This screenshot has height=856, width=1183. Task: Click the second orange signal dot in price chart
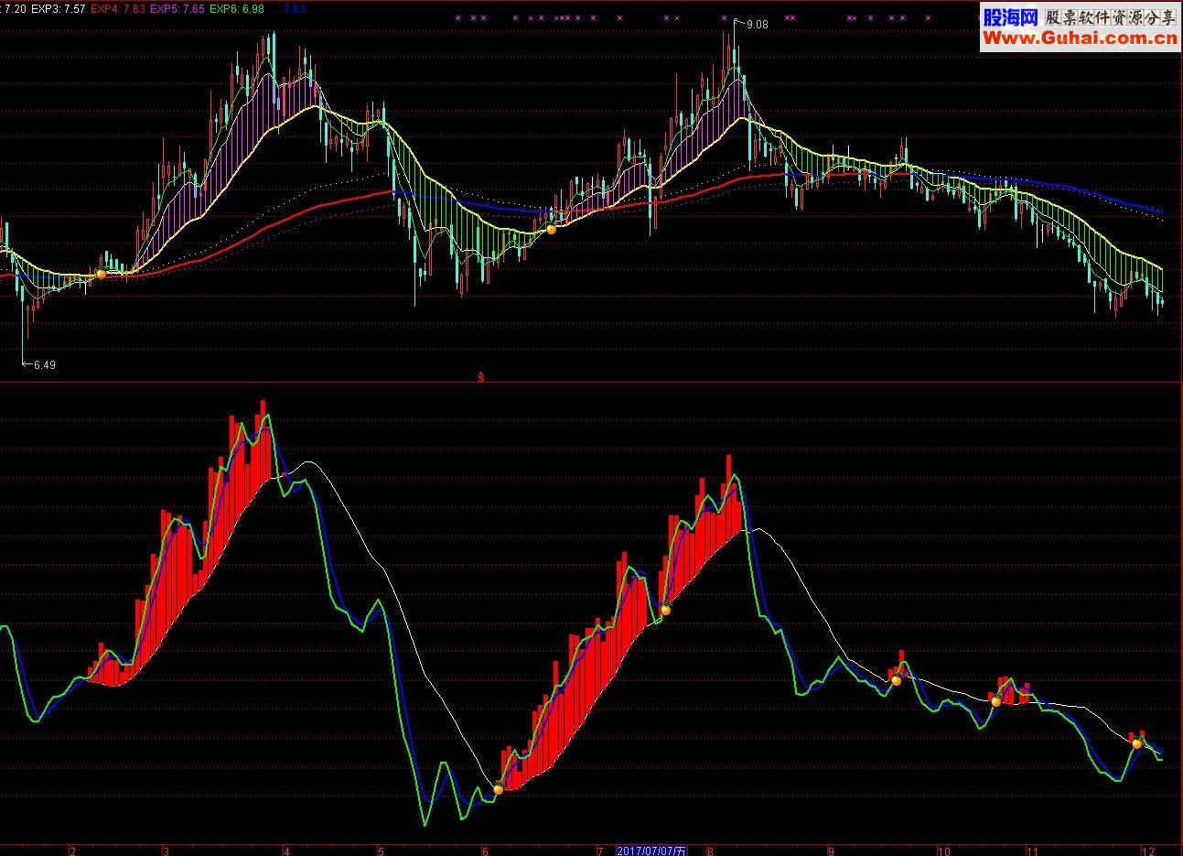[551, 230]
